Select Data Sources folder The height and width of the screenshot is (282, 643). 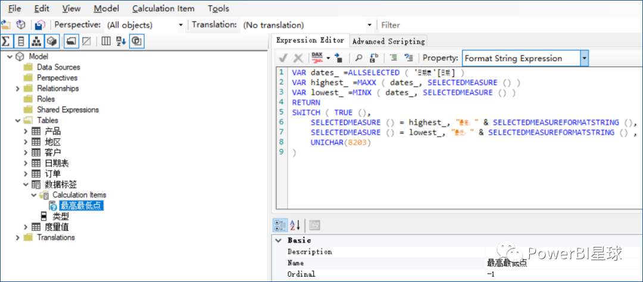58,67
